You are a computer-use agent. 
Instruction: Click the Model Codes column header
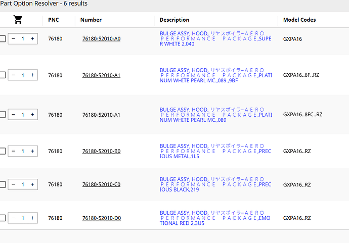(299, 20)
